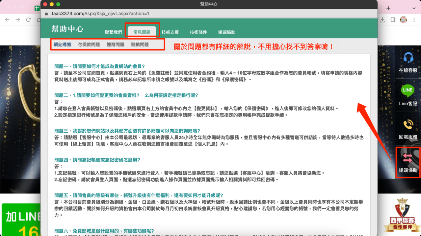The width and height of the screenshot is (421, 236).
Task: Open the Chrome three-dot menu
Action: tap(414, 20)
